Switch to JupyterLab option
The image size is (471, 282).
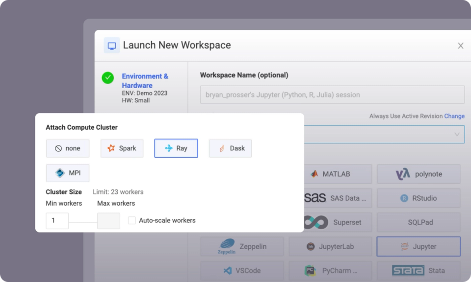click(x=330, y=246)
